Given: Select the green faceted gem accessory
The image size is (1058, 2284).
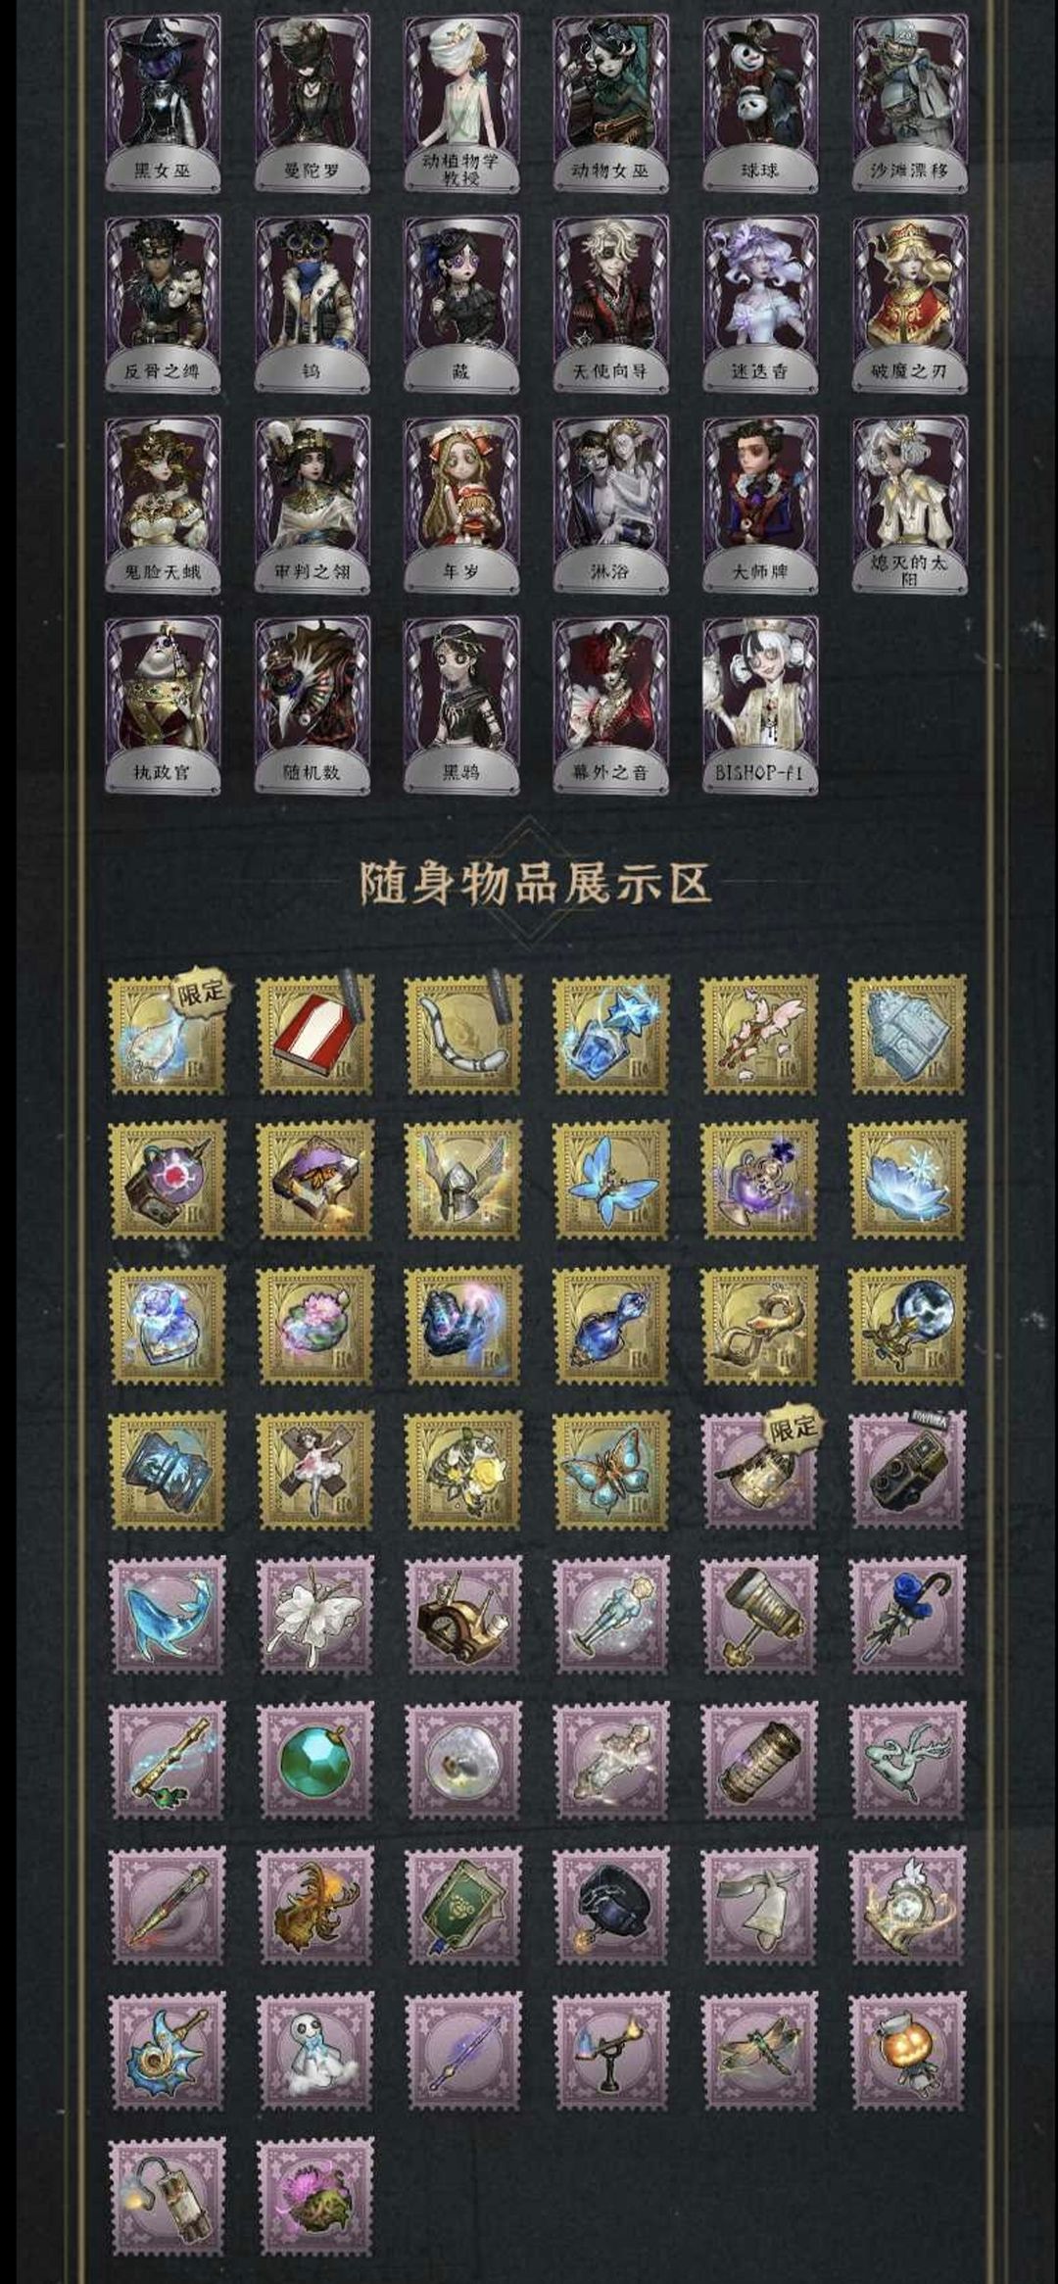Looking at the screenshot, I should click(x=315, y=1761).
